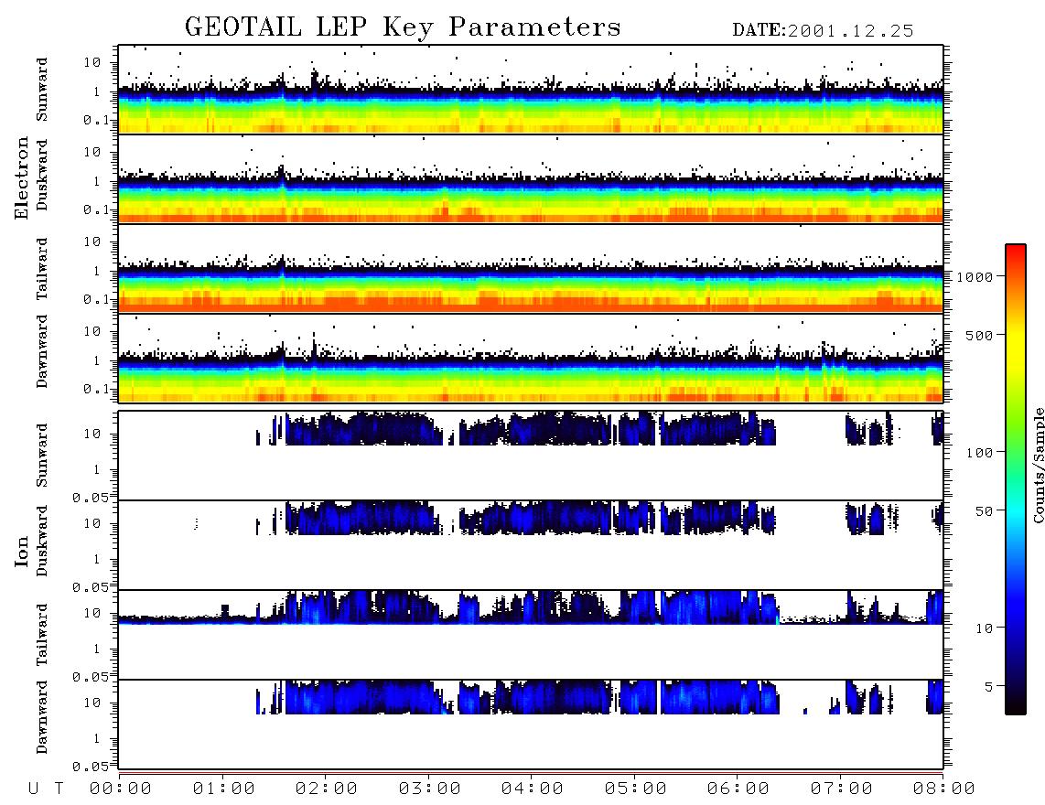Click the 08:00 time axis tick label
Viewport: 1045px width, 805px height.
943,789
